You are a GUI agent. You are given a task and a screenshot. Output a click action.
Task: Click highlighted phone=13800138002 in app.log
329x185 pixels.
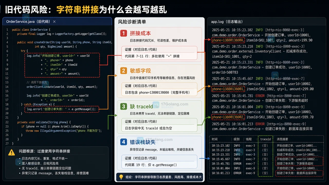point(228,117)
